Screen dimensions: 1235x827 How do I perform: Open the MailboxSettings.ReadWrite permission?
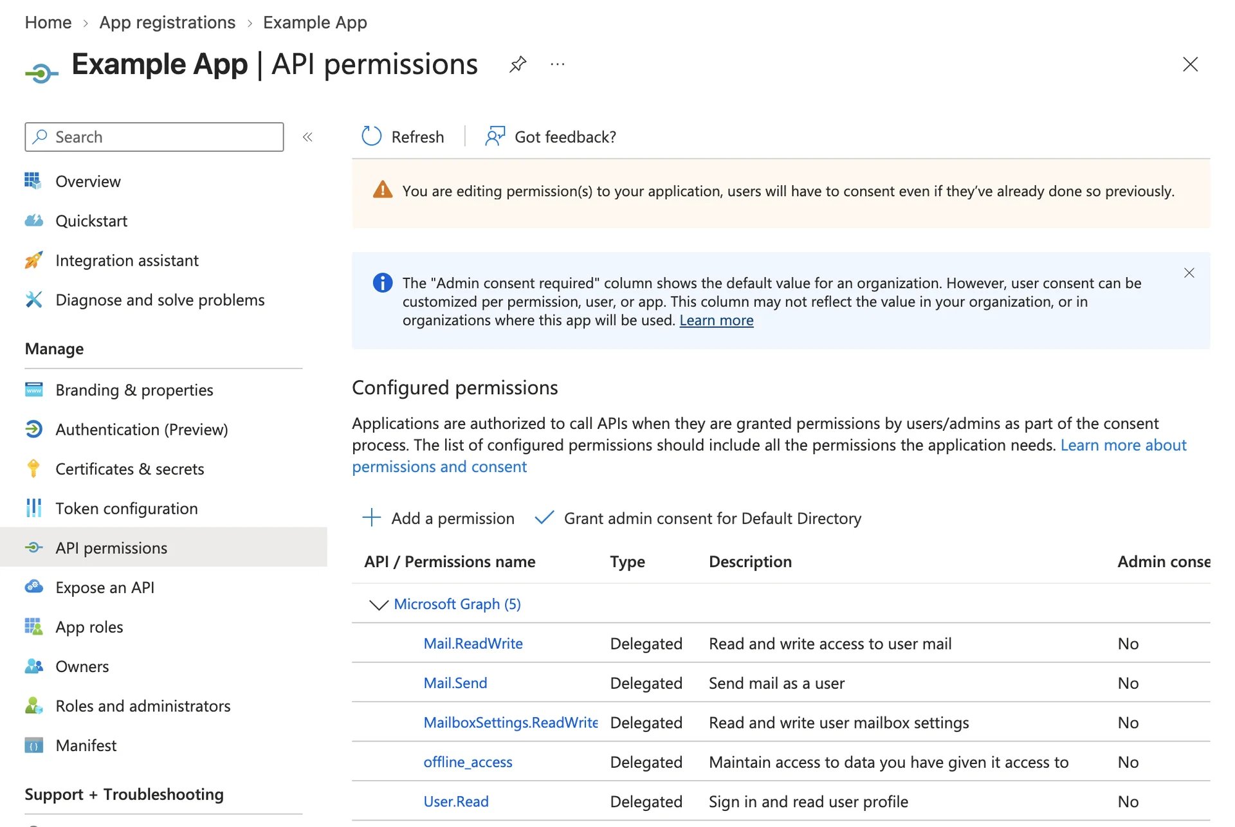[x=511, y=723]
